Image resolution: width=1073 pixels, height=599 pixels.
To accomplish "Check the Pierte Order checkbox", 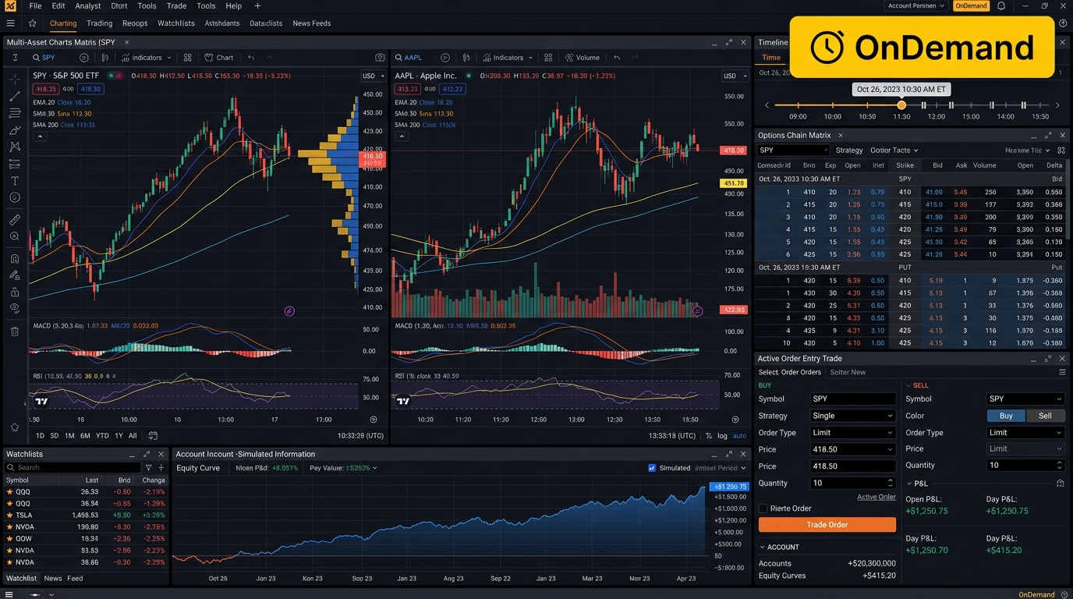I will click(x=763, y=509).
